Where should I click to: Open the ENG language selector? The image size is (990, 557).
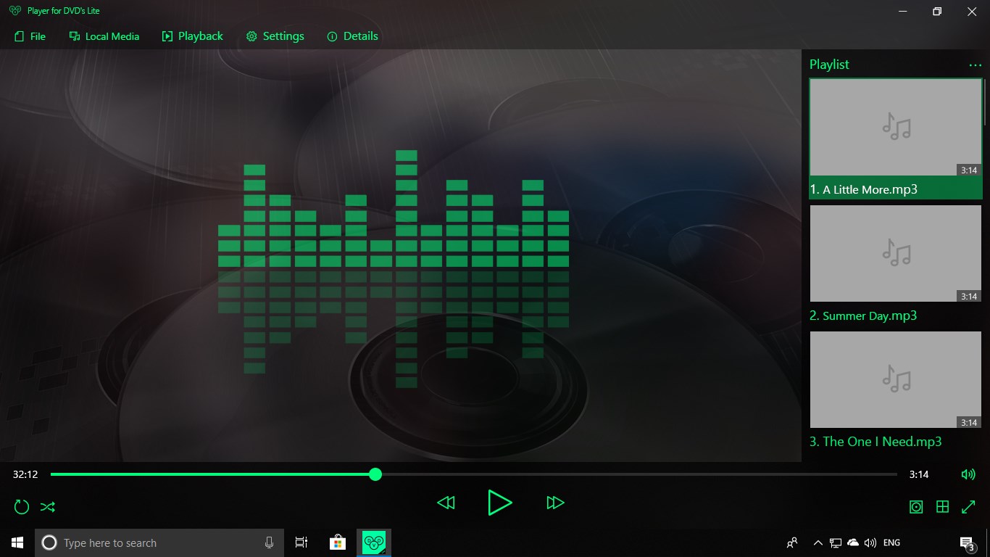[x=891, y=542]
